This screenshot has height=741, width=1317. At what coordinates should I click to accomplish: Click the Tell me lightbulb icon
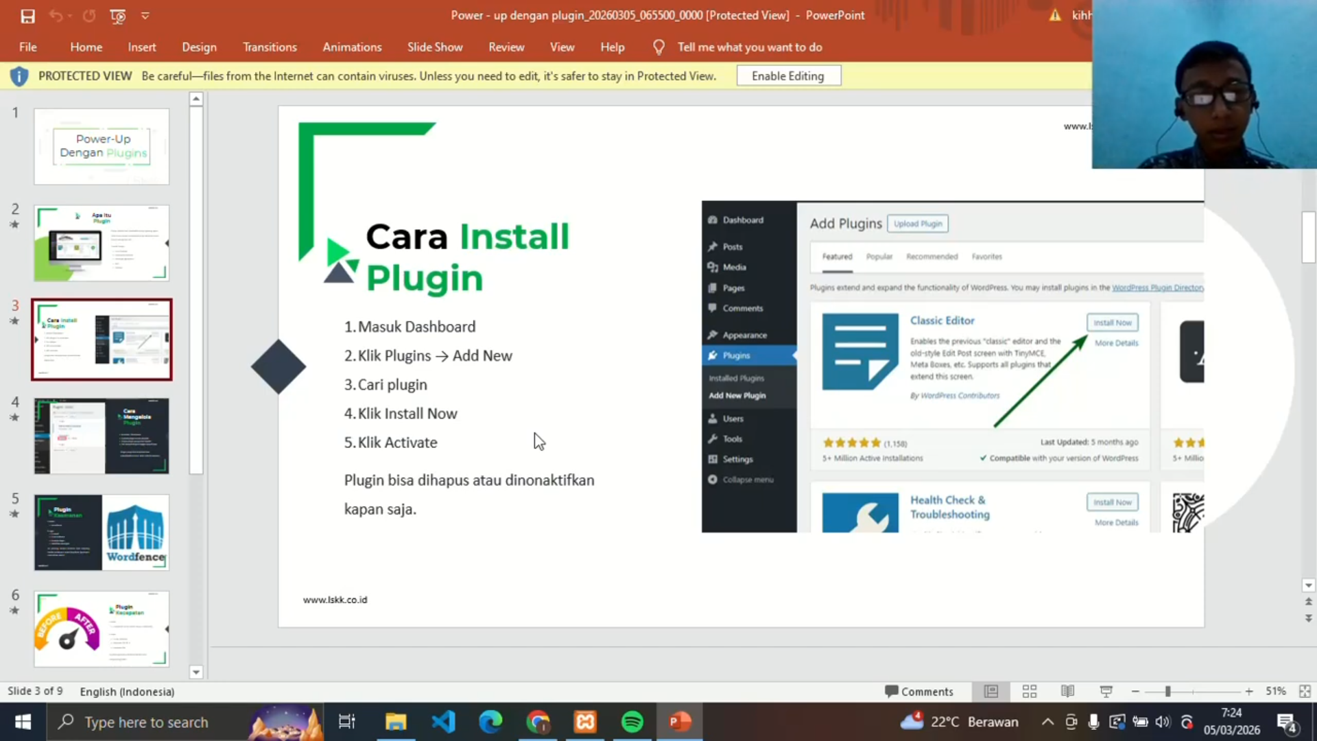658,47
